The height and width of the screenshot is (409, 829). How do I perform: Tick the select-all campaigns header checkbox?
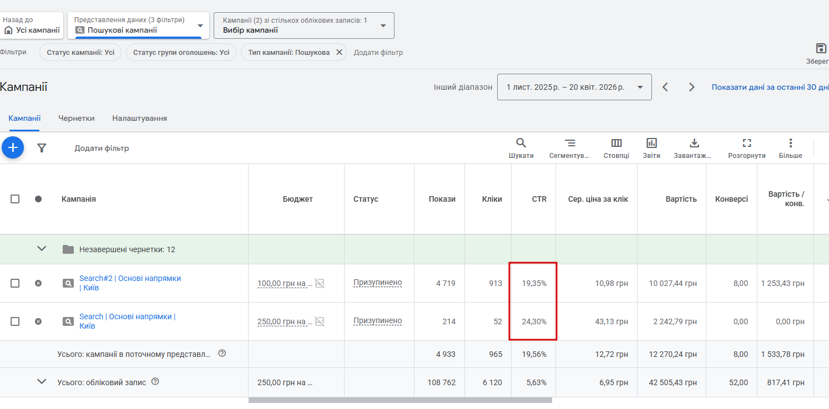(x=15, y=199)
